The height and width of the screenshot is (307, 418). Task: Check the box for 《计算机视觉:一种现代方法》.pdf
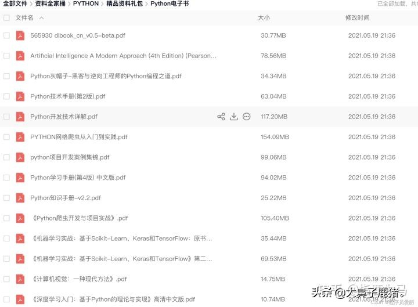pyautogui.click(x=6, y=279)
